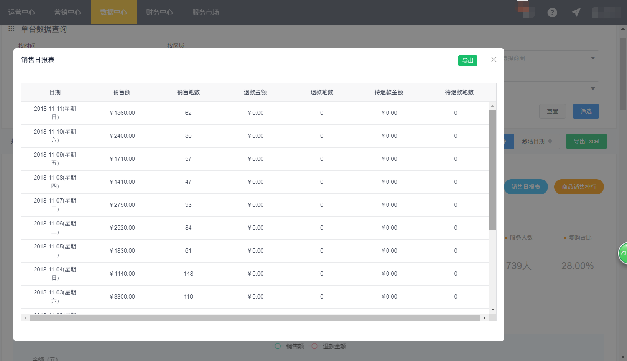Click the 退款金额 column header
627x361 pixels.
[255, 92]
